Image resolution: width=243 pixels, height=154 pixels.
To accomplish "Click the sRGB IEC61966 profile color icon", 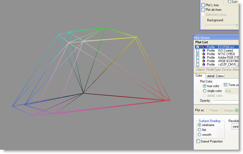I will click(x=204, y=61).
